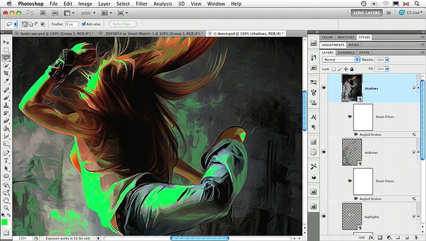Click the Feather input field

[72, 24]
